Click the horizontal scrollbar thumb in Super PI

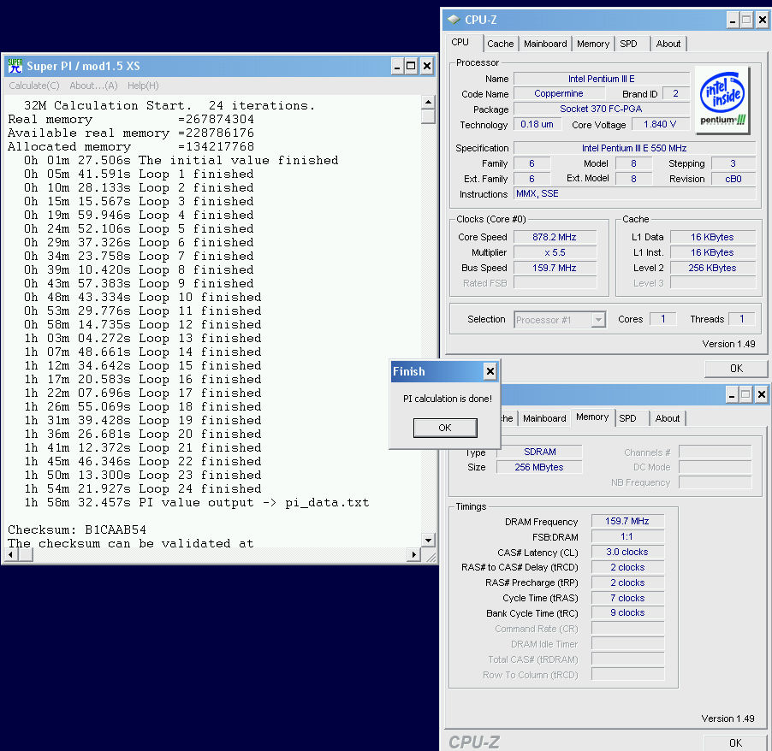point(26,554)
